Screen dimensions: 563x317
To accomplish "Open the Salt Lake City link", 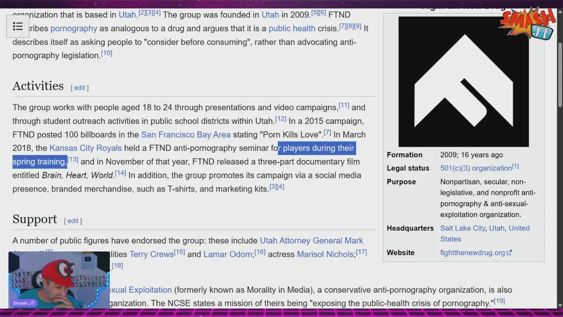I will (463, 228).
